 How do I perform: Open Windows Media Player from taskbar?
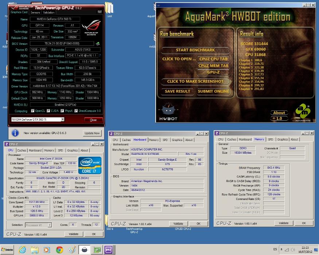(47, 250)
